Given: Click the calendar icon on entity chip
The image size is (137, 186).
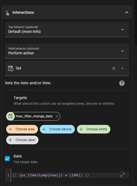Looking at the screenshot, I should (x=10, y=116).
